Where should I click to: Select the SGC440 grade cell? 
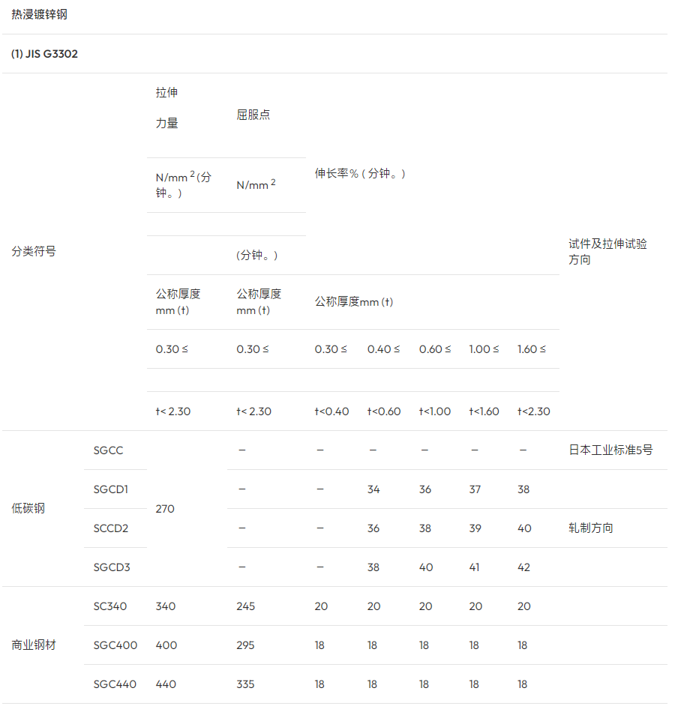(x=115, y=684)
